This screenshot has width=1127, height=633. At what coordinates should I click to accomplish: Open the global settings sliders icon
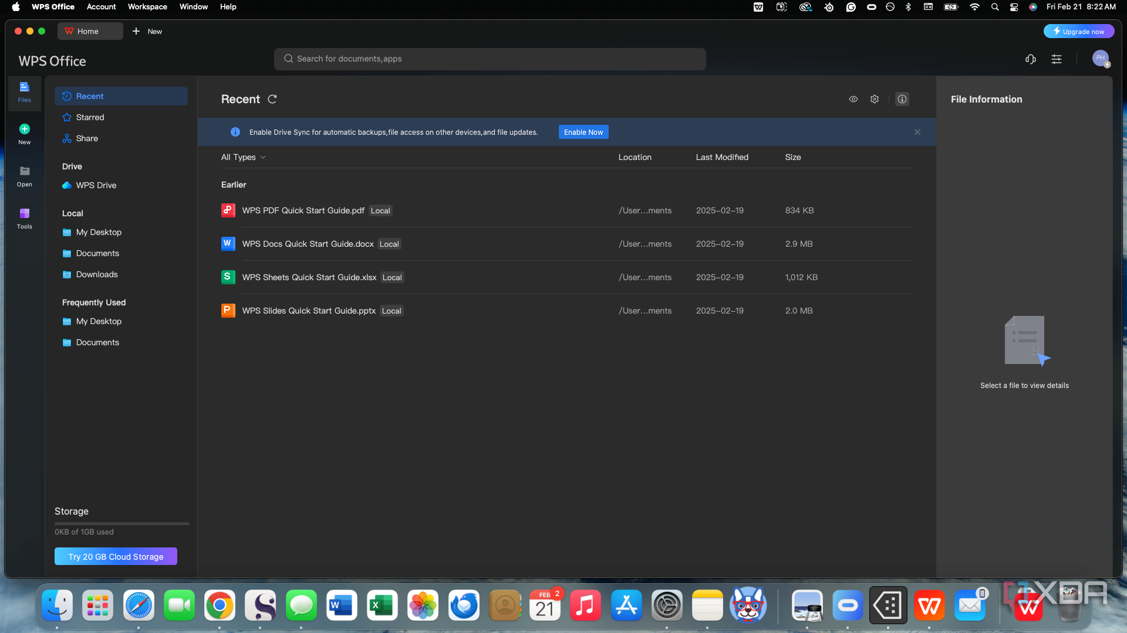(1057, 59)
